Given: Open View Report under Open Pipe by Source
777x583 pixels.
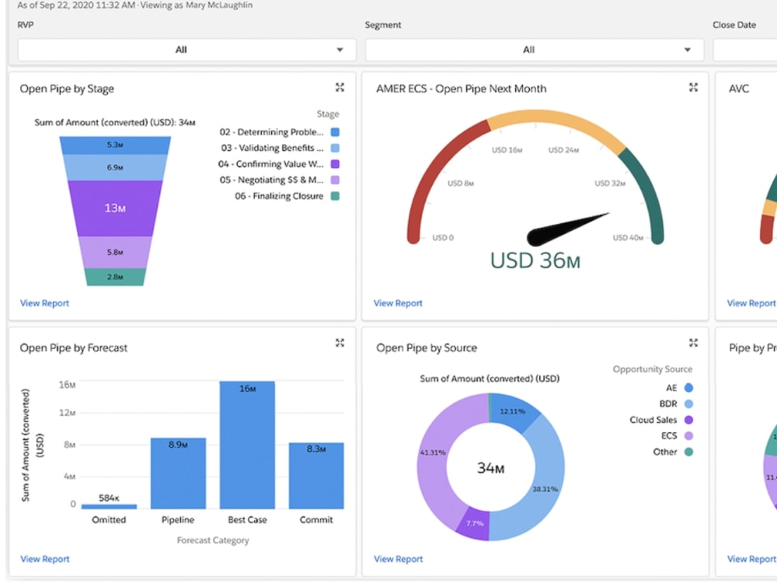Looking at the screenshot, I should pyautogui.click(x=397, y=558).
